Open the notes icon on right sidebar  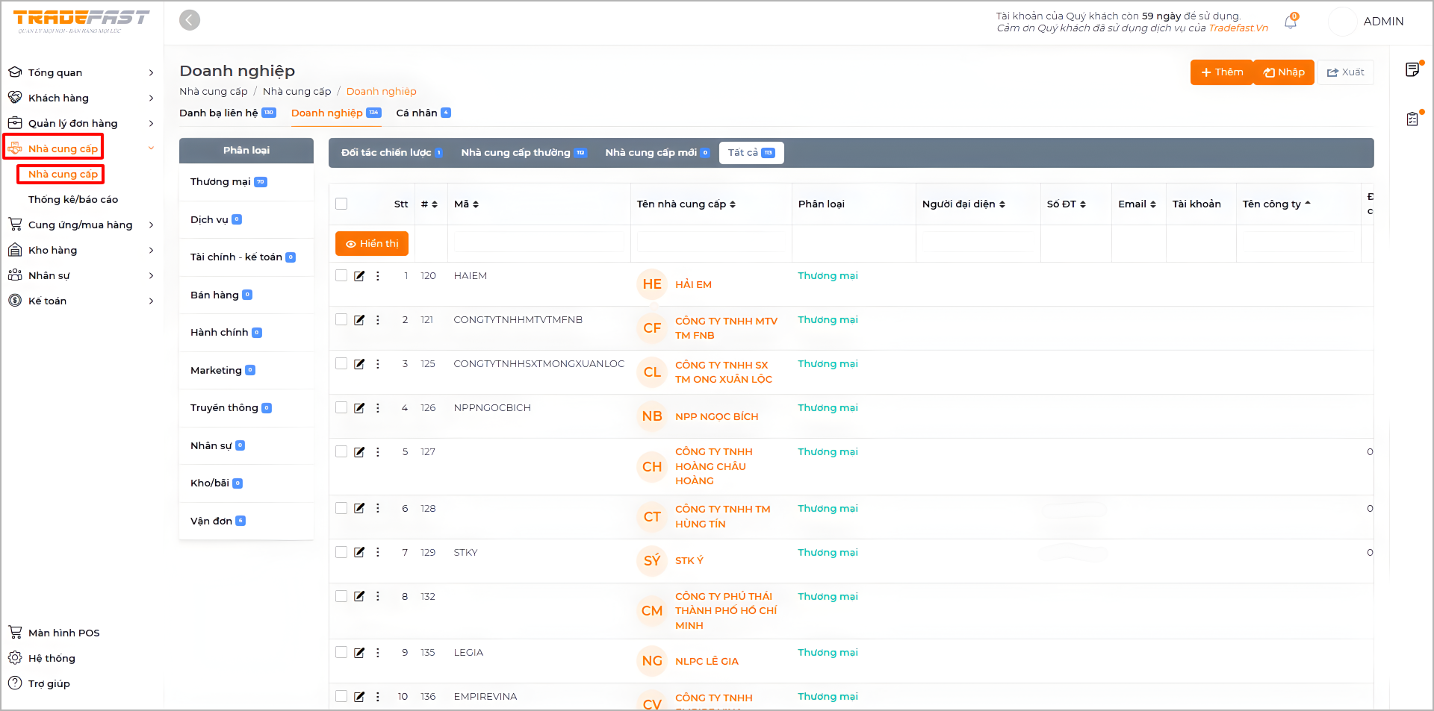(x=1412, y=69)
